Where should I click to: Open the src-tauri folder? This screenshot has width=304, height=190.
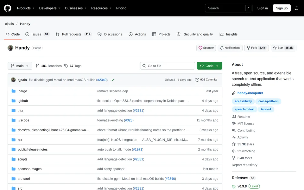click(x=24, y=179)
